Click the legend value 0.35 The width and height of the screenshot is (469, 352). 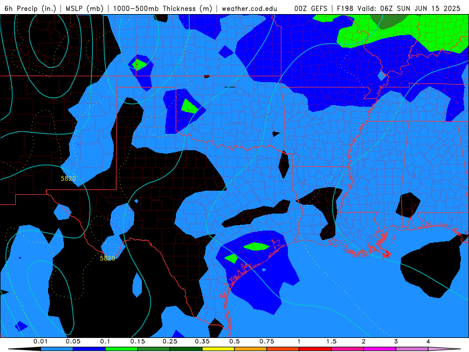click(x=202, y=341)
